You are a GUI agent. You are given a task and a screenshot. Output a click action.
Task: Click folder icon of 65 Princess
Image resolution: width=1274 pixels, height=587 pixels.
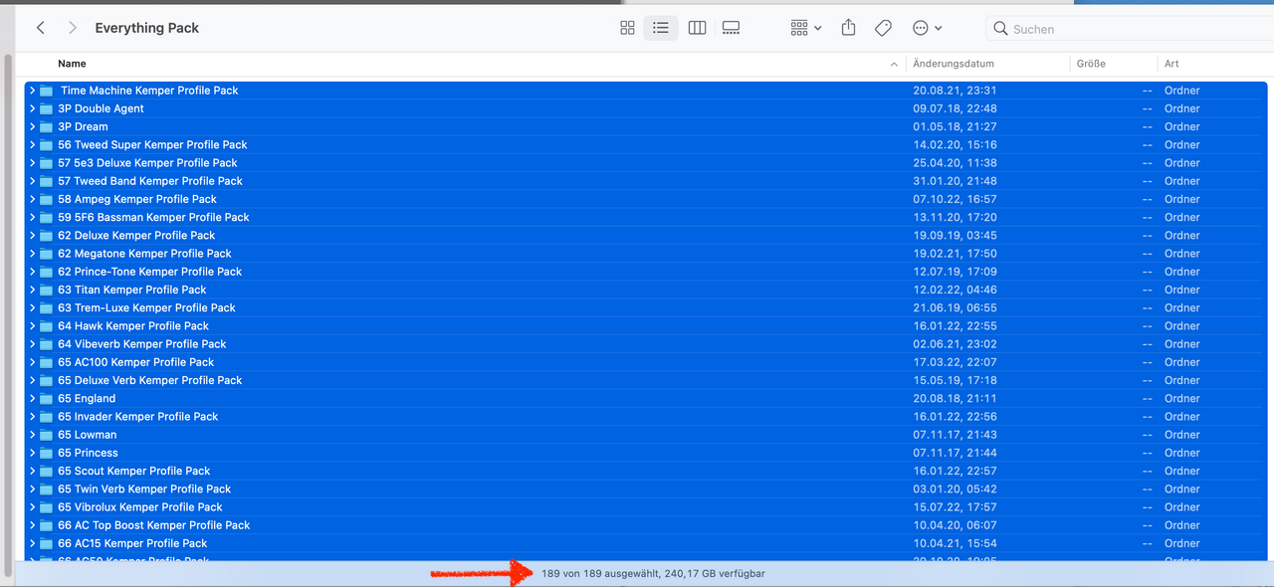[x=47, y=453]
